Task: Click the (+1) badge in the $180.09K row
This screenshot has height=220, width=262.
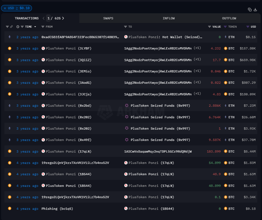Action: 197,94
